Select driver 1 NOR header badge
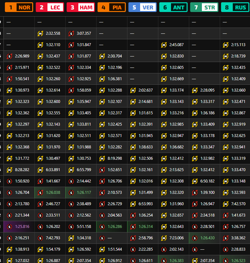Image resolution: width=250 pixels, height=263 pixels. [x=19, y=7]
